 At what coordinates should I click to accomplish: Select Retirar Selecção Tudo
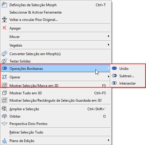[56, 132]
